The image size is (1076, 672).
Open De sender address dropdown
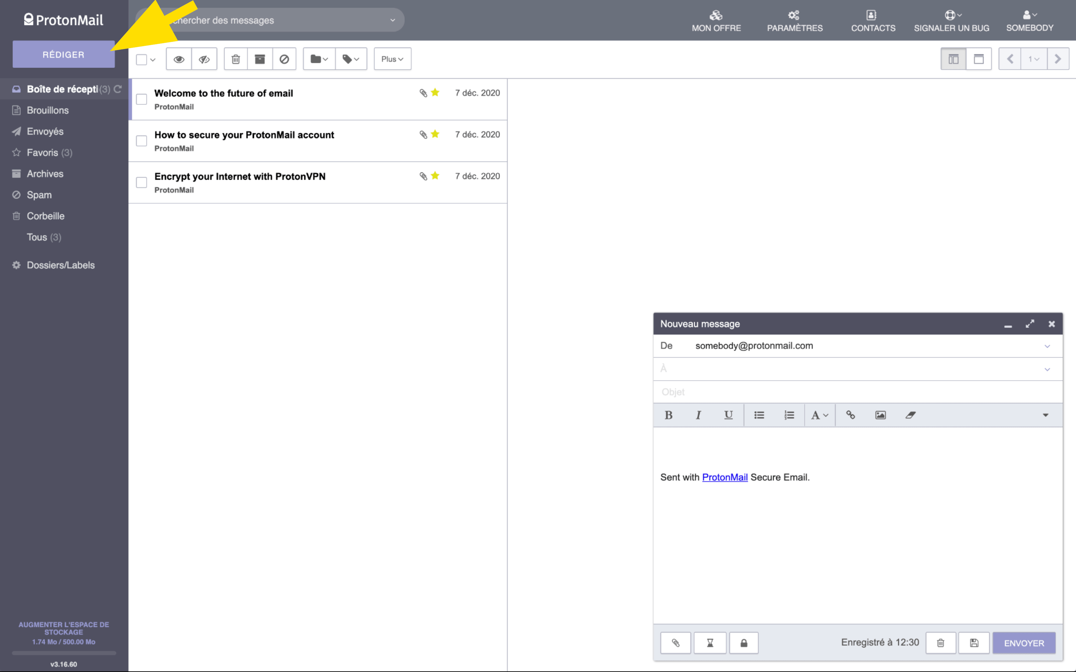1047,346
